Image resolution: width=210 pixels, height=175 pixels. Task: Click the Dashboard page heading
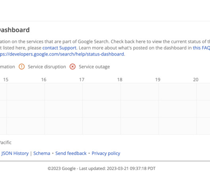(x=14, y=30)
